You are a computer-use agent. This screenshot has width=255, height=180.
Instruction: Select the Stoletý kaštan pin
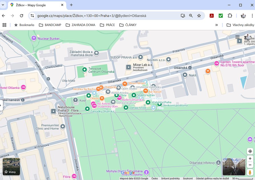pyautogui.click(x=134, y=95)
